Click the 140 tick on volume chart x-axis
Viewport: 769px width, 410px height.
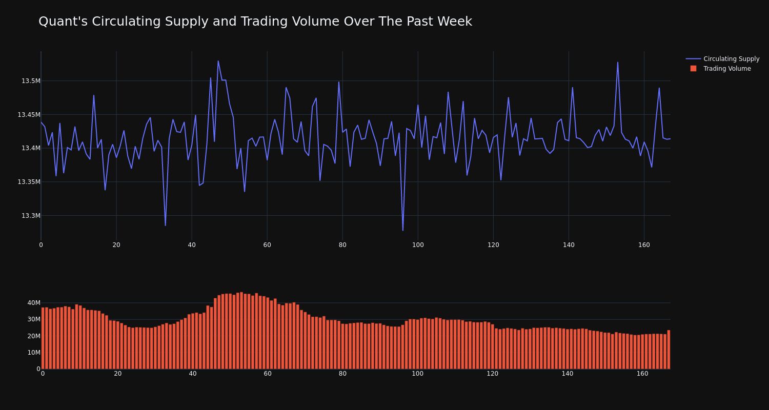point(568,374)
